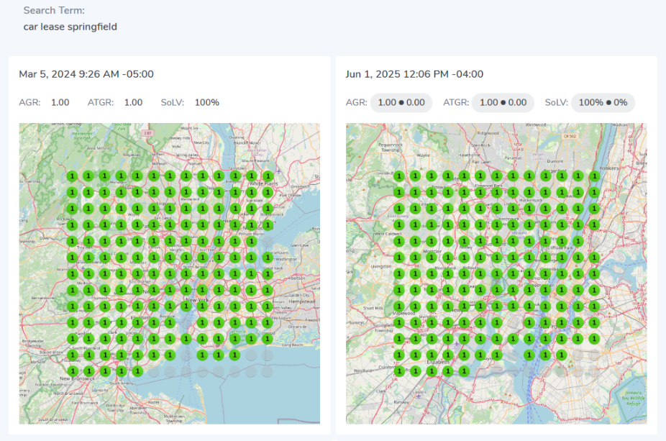Click bottom-right gray marker on 2024 map
666x441 pixels.
pos(268,371)
